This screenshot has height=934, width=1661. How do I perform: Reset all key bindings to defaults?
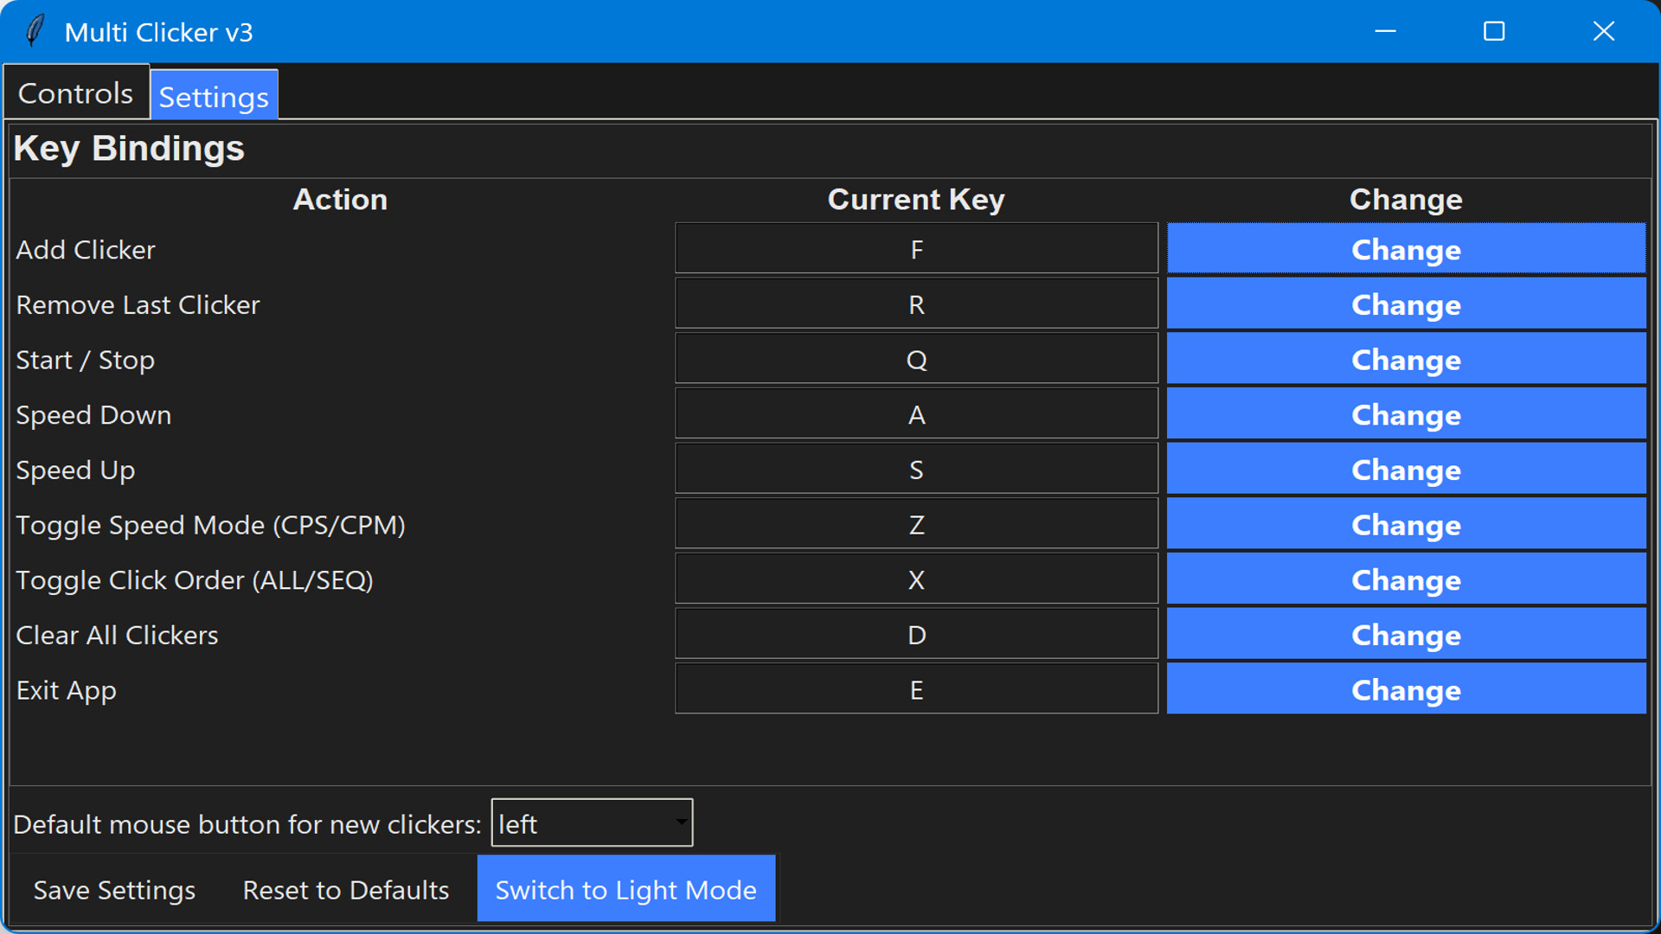(345, 889)
